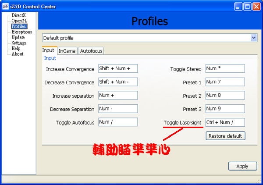Open the DirectX section in sidebar

point(18,15)
